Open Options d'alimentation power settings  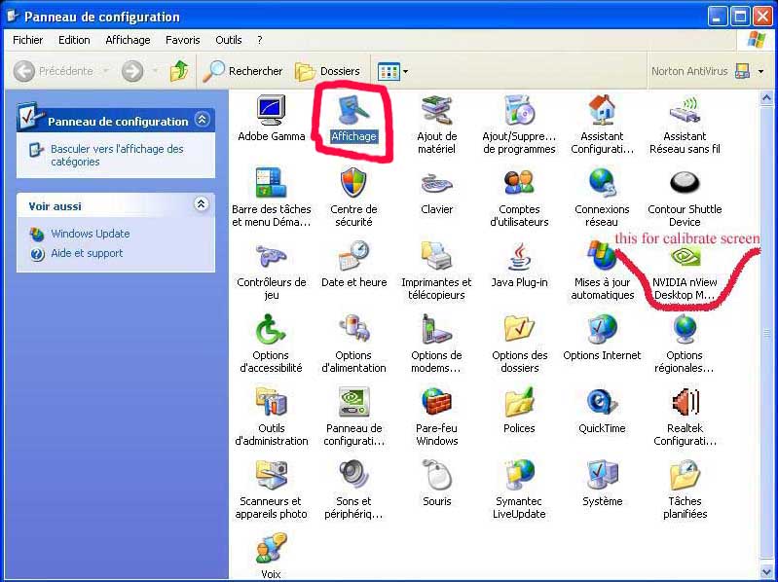click(x=353, y=344)
